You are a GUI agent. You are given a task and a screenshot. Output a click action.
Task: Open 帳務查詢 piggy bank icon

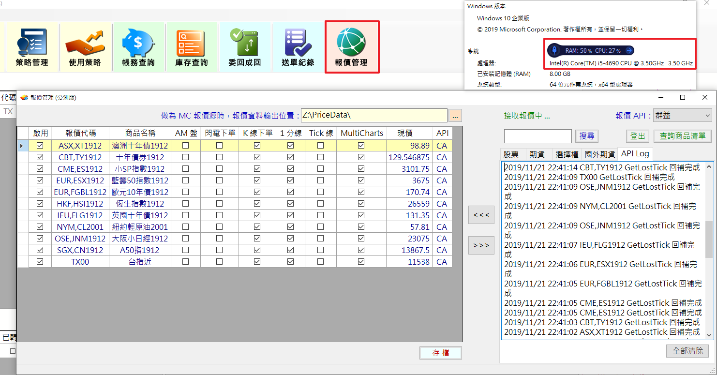(x=138, y=47)
